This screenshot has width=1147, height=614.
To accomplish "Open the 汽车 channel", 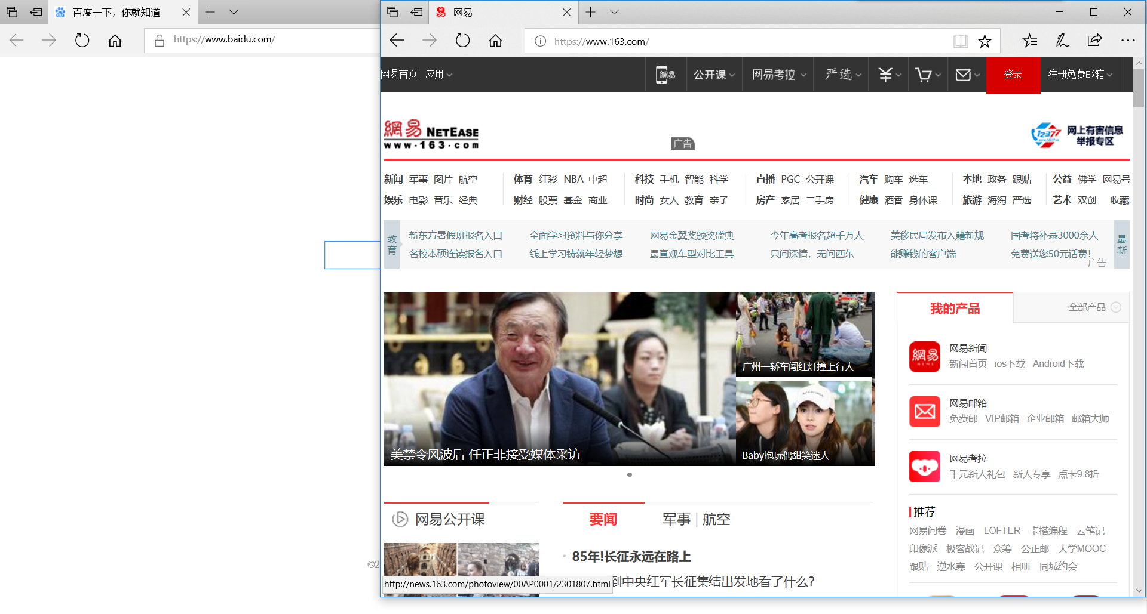I will tap(869, 179).
